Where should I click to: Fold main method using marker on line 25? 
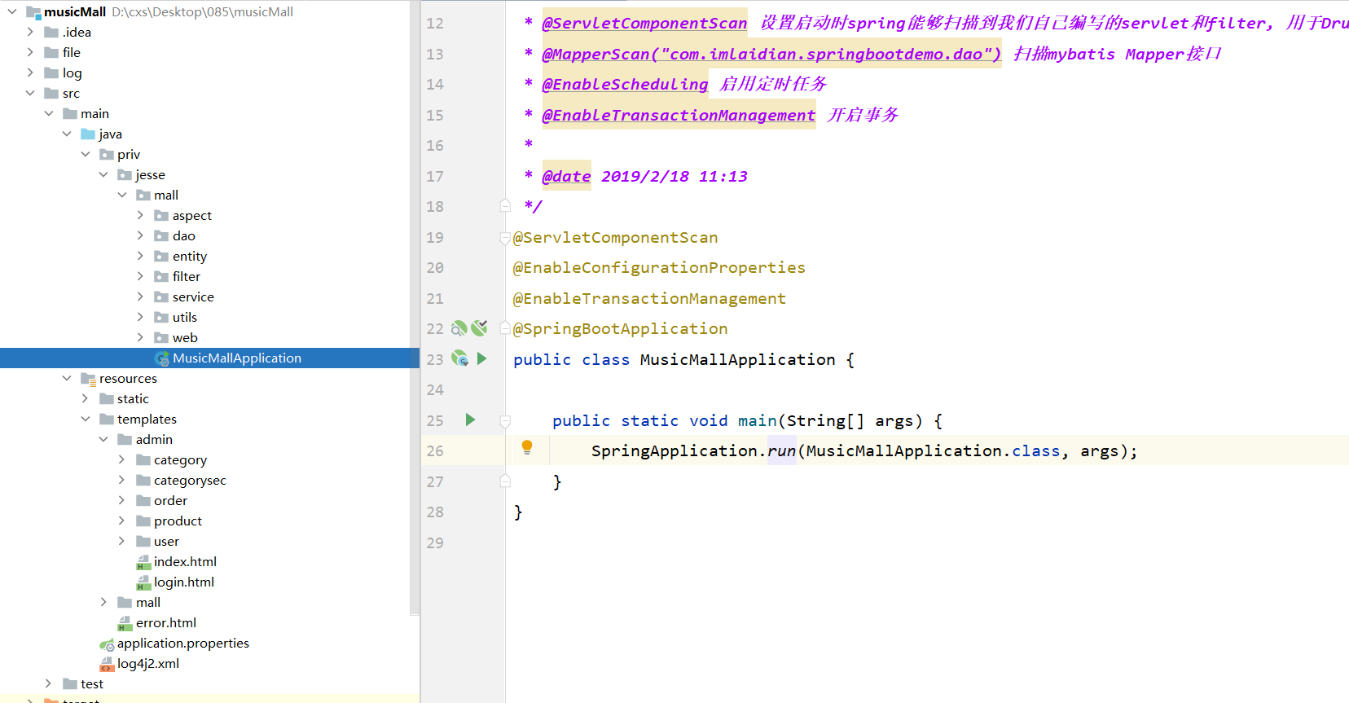point(505,421)
